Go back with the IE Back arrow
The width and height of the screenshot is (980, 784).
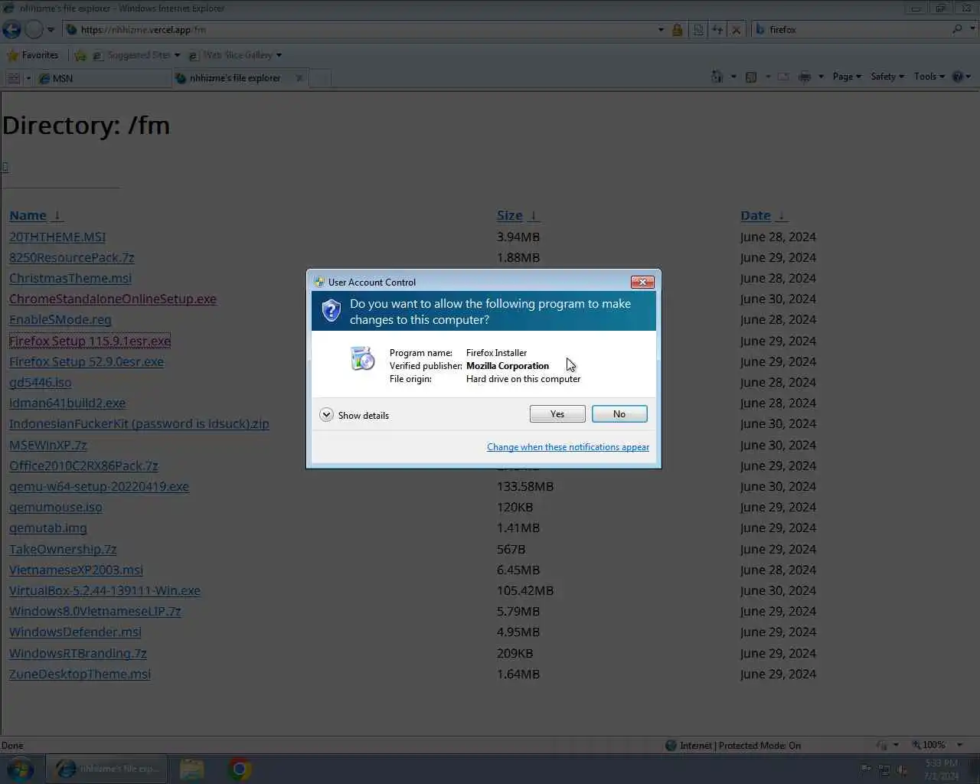point(11,30)
